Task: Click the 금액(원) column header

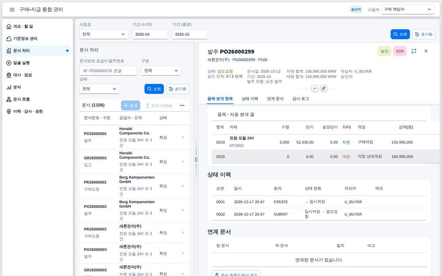Action: click(406, 127)
